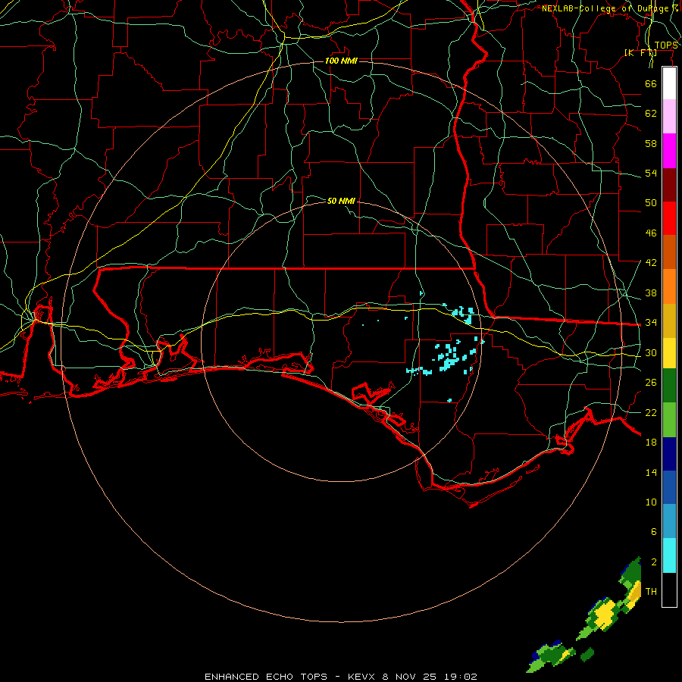This screenshot has width=682, height=682.
Task: Click the medium blue legend swatch
Action: pos(669,487)
